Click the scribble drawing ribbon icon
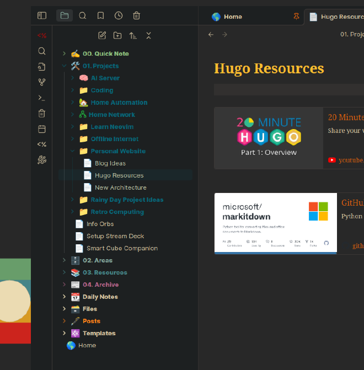This screenshot has width=364, height=370. [x=42, y=160]
